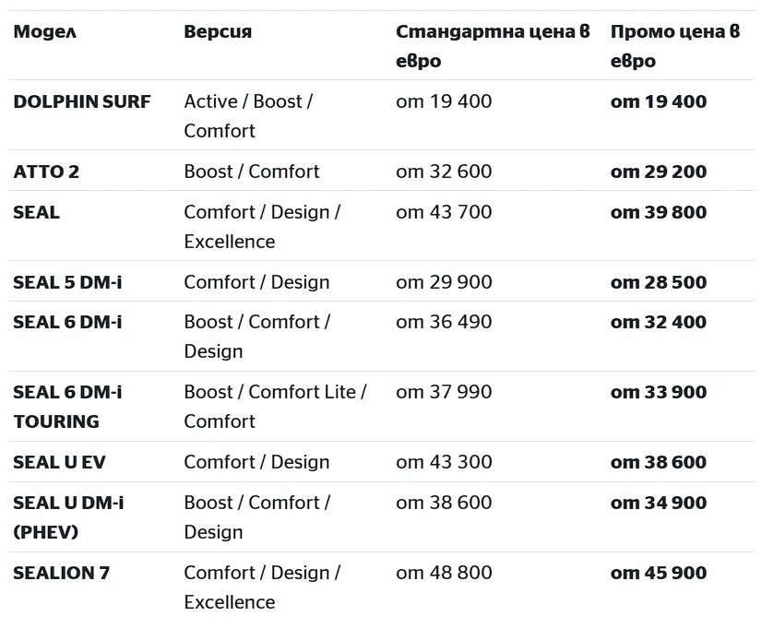Click the Версия column header
The height and width of the screenshot is (617, 761).
(x=218, y=32)
